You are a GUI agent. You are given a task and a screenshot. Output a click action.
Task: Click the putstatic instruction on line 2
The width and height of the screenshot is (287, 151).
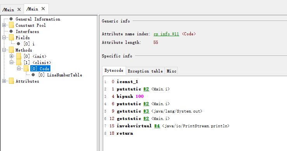tap(129, 89)
